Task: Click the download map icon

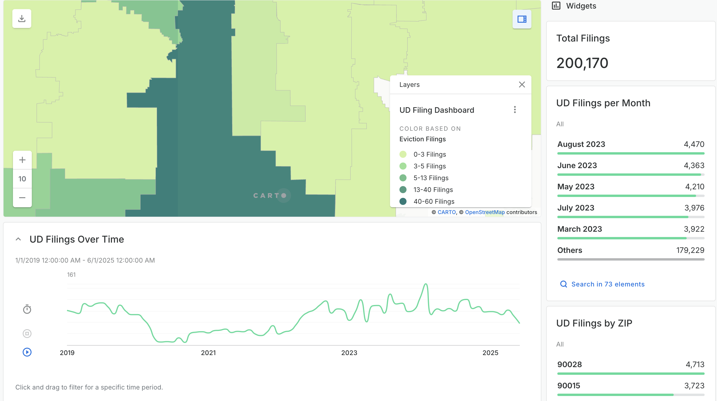Action: click(x=22, y=19)
